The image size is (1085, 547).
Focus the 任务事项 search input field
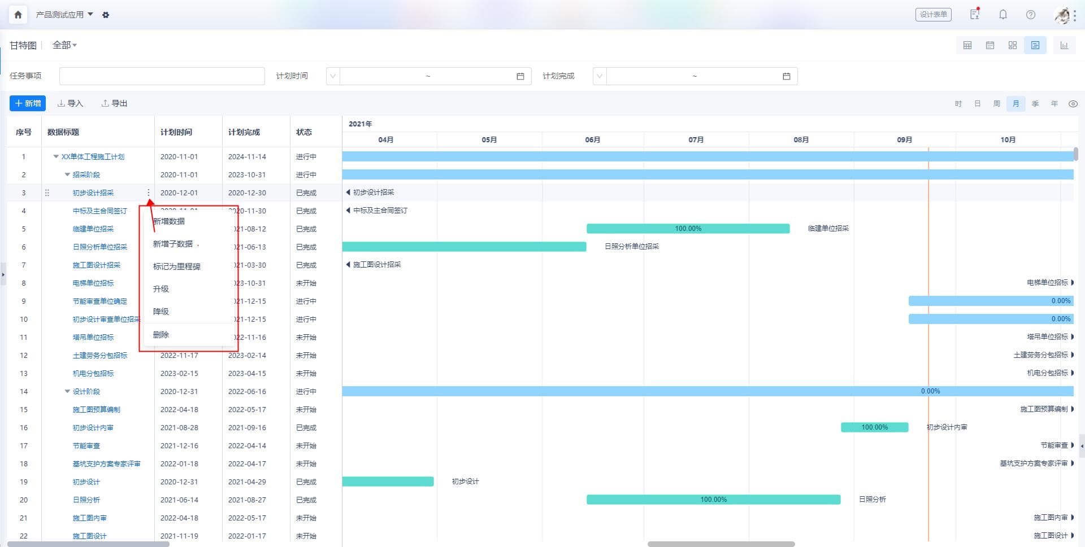pyautogui.click(x=162, y=76)
